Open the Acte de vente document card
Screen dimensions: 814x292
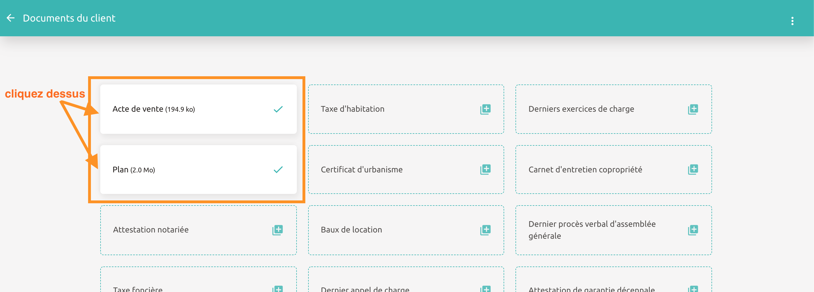pyautogui.click(x=199, y=109)
